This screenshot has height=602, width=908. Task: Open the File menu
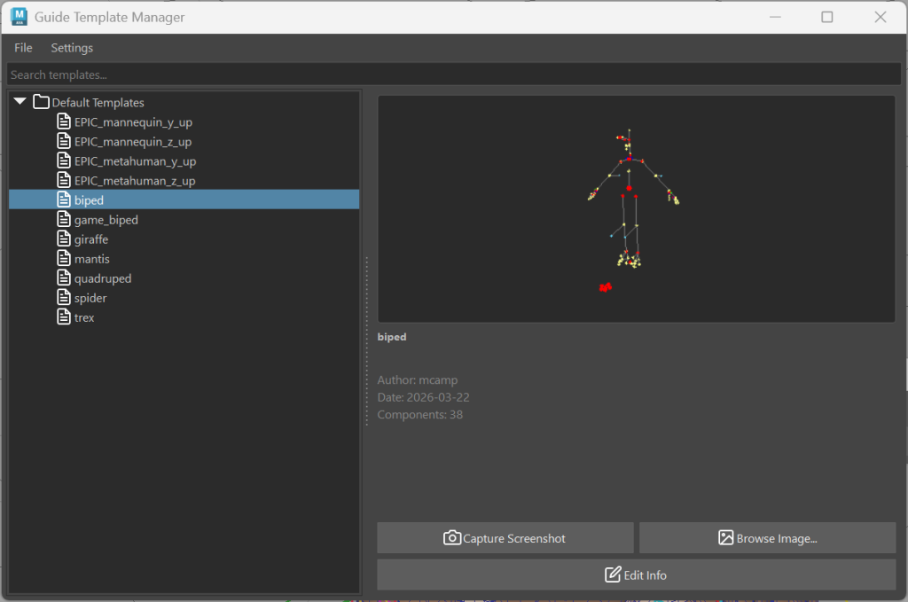23,48
